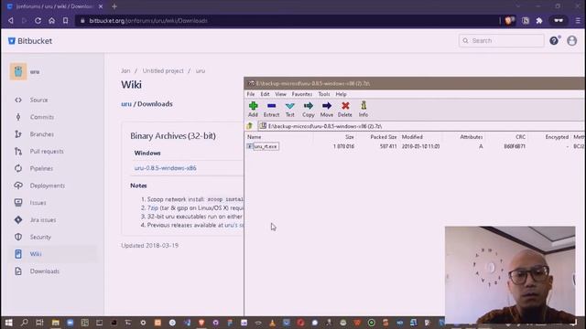Go back in the browser
This screenshot has width=586, height=329.
pyautogui.click(x=11, y=21)
